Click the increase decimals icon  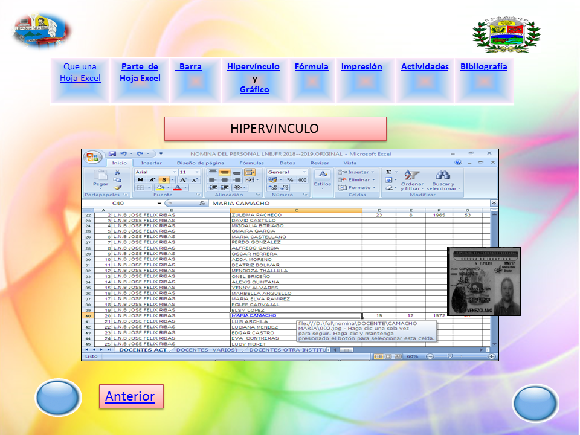(273, 188)
